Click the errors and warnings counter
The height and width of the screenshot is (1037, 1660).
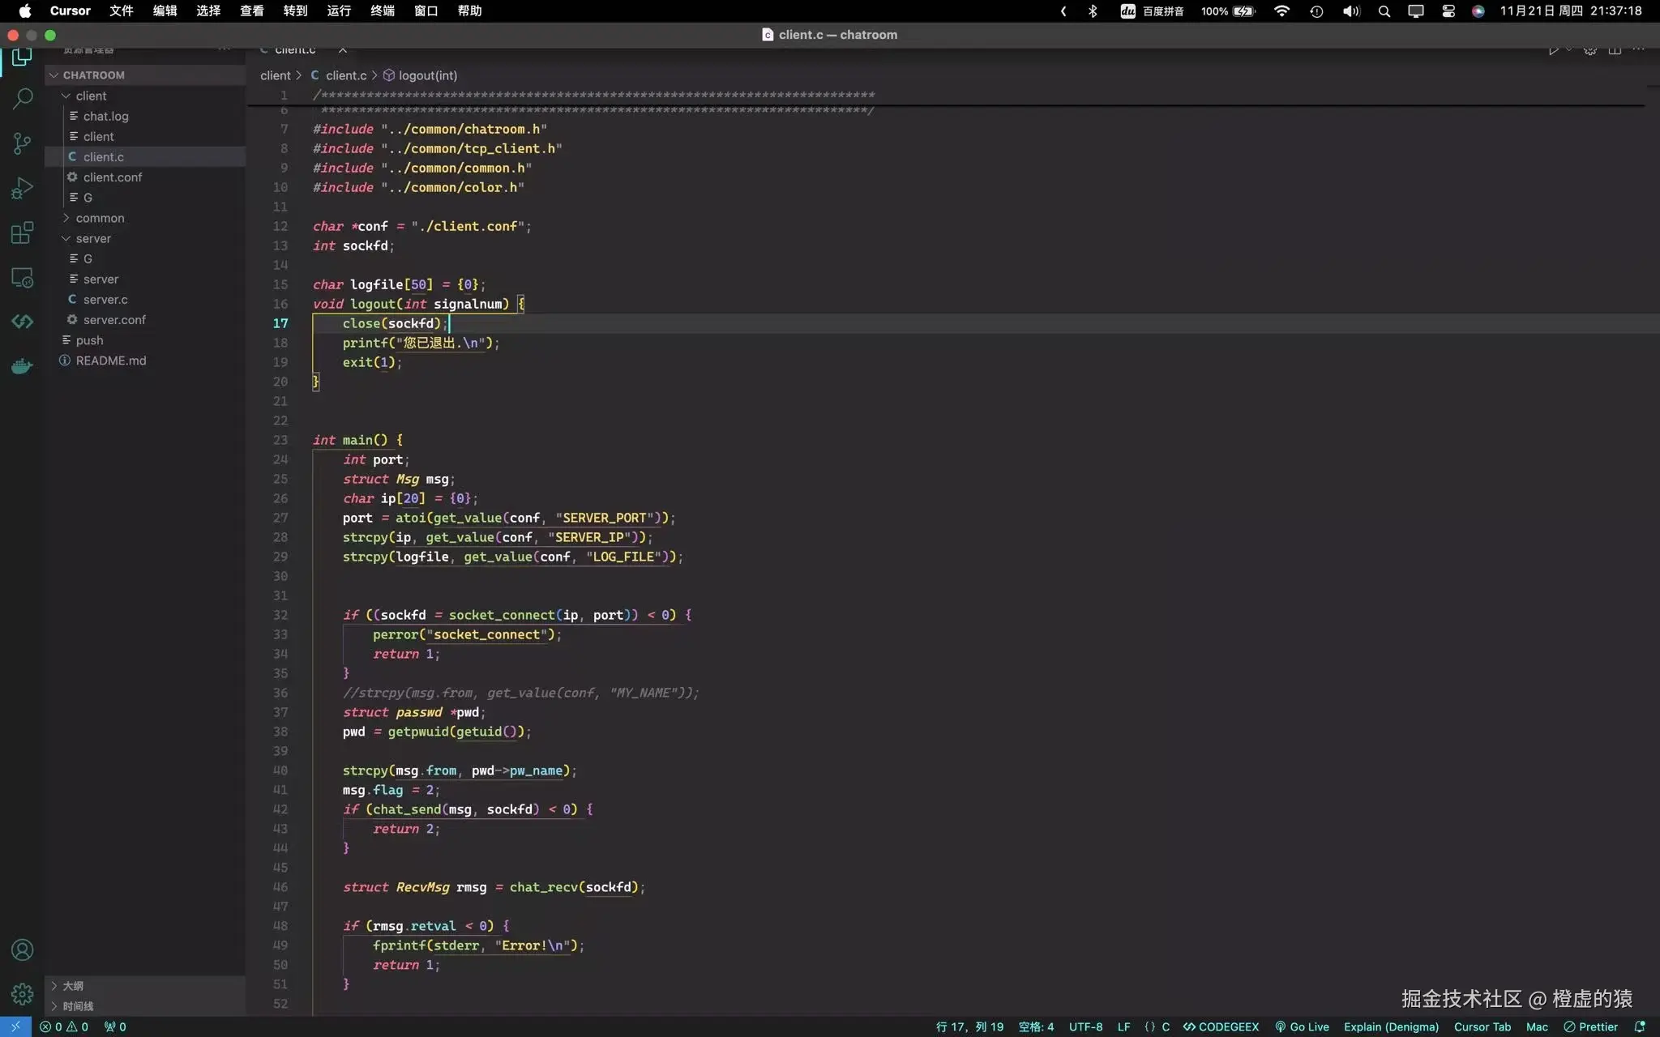coord(64,1026)
